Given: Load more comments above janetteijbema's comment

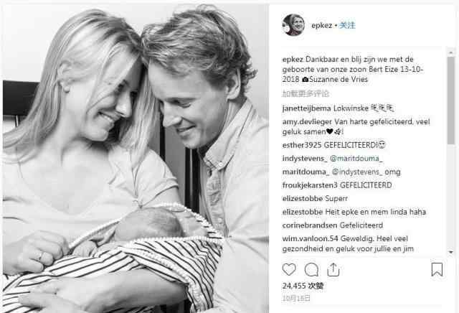Looking at the screenshot, I should point(306,94).
